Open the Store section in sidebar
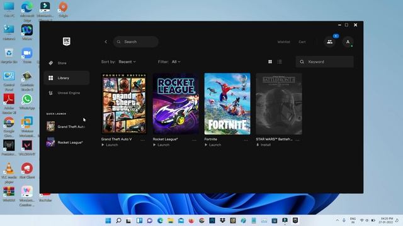The width and height of the screenshot is (403, 226). [x=67, y=63]
